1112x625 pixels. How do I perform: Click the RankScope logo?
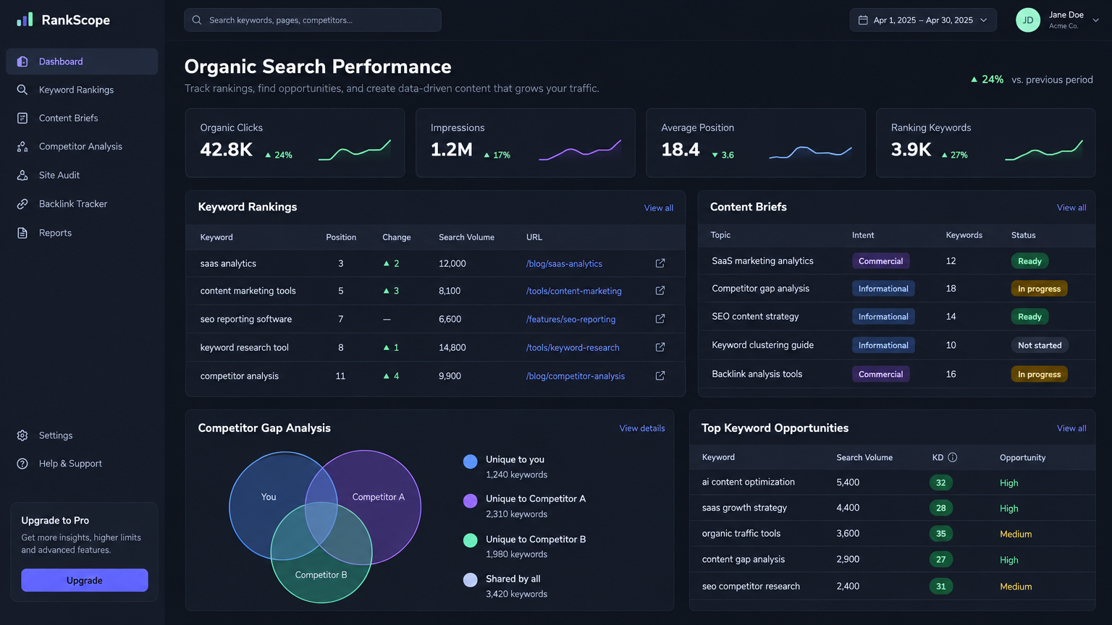[x=64, y=20]
